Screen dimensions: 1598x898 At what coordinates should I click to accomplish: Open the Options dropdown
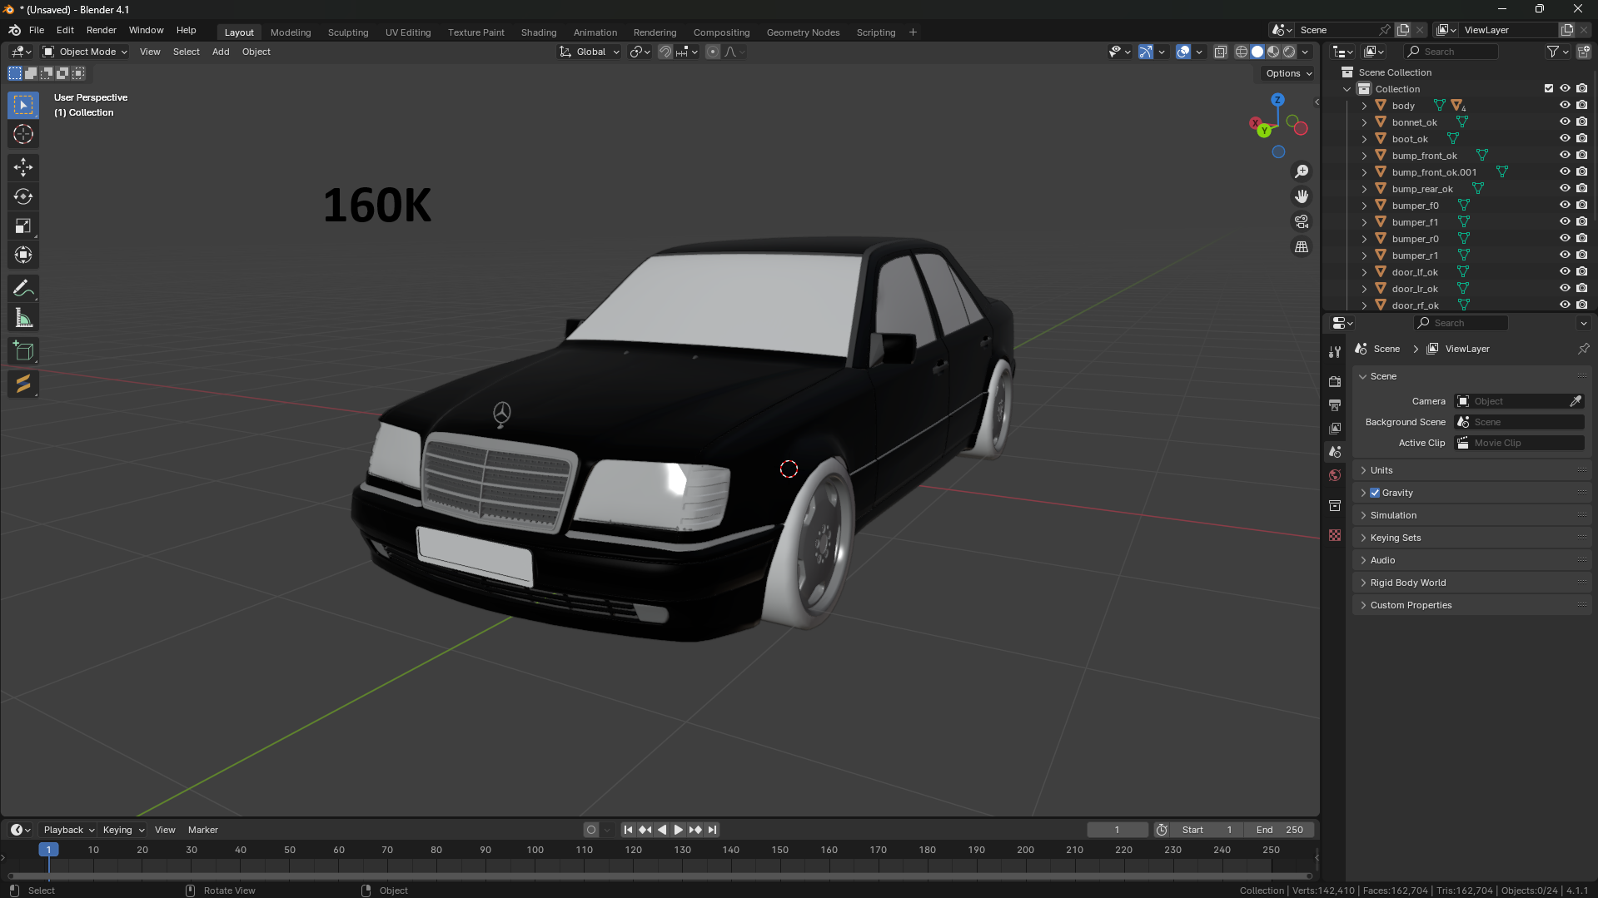coord(1288,73)
